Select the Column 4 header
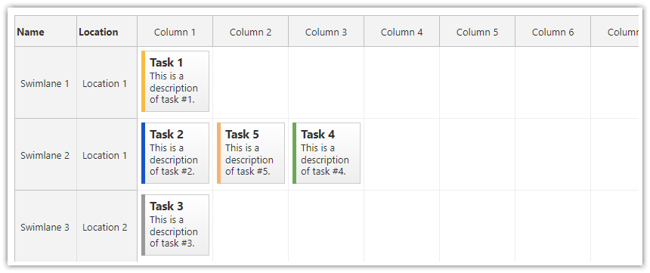 (401, 32)
